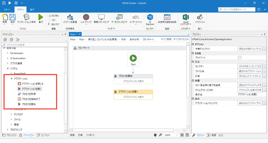Click the save icon in the title bar
This screenshot has width=268, height=143.
tap(4, 3)
